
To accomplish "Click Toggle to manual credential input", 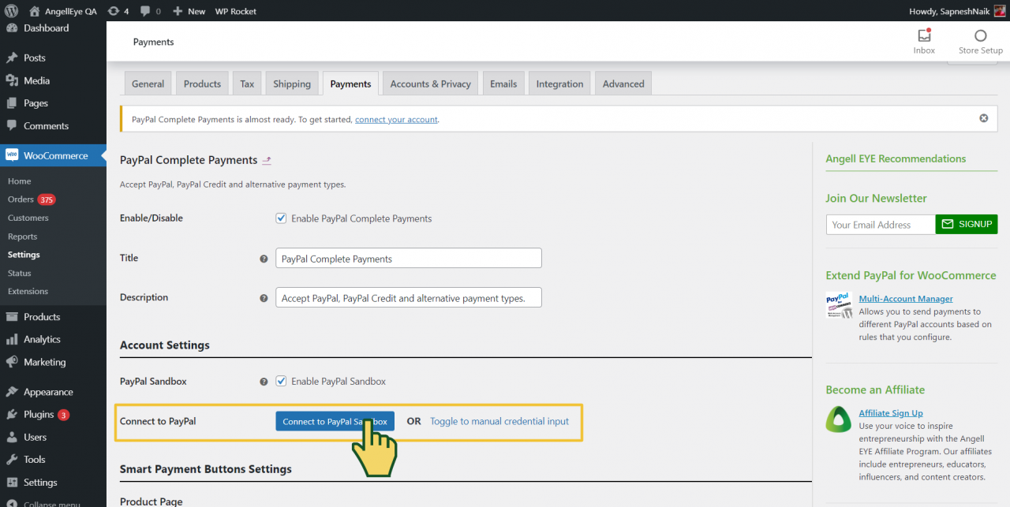I will tap(499, 421).
